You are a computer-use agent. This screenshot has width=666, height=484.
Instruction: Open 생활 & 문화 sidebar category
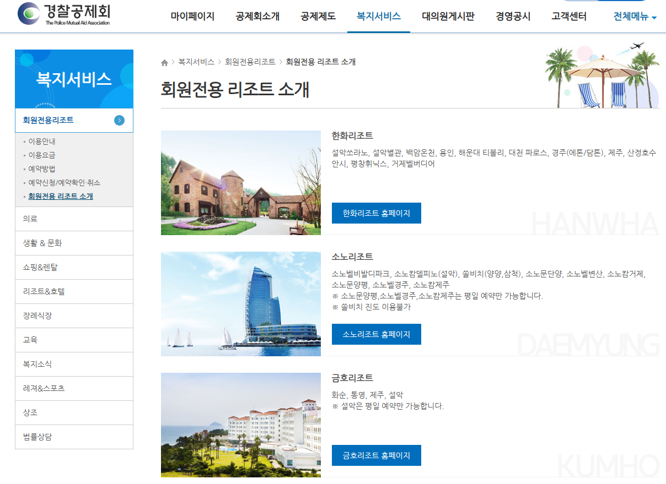pyautogui.click(x=74, y=243)
